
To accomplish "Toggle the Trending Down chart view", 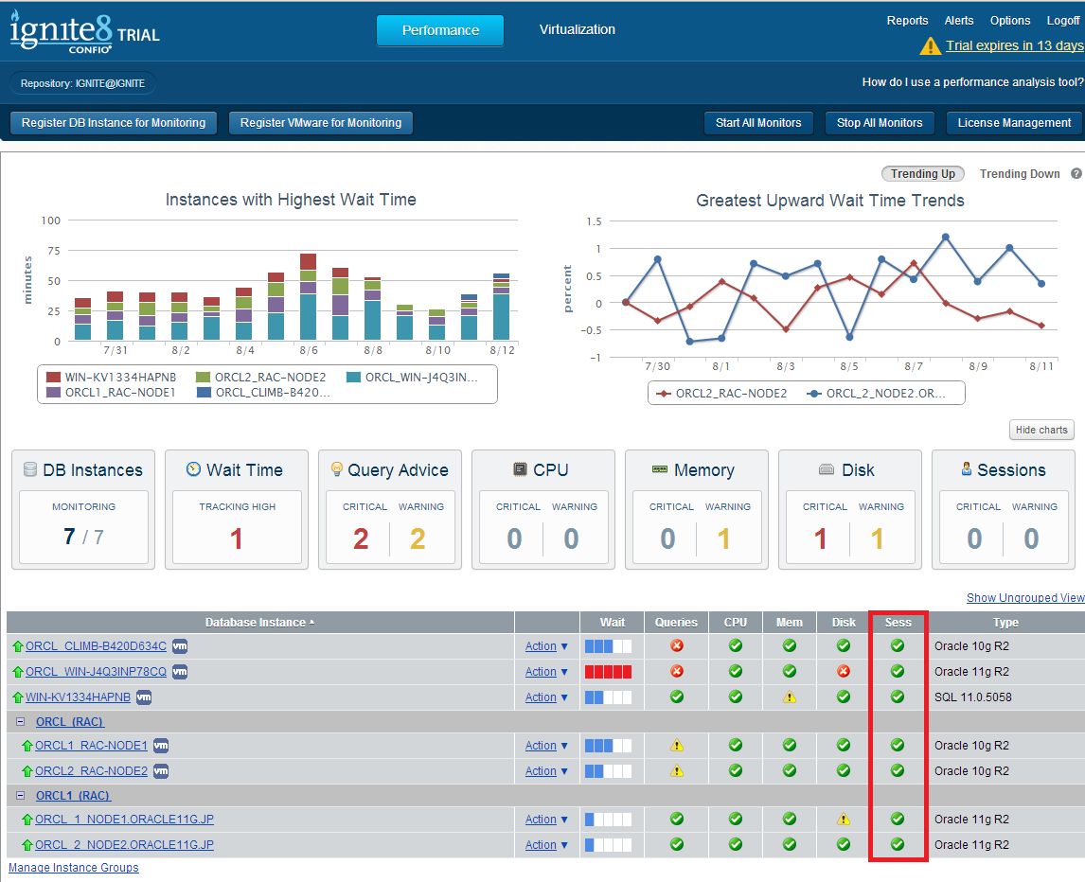I will click(1020, 173).
